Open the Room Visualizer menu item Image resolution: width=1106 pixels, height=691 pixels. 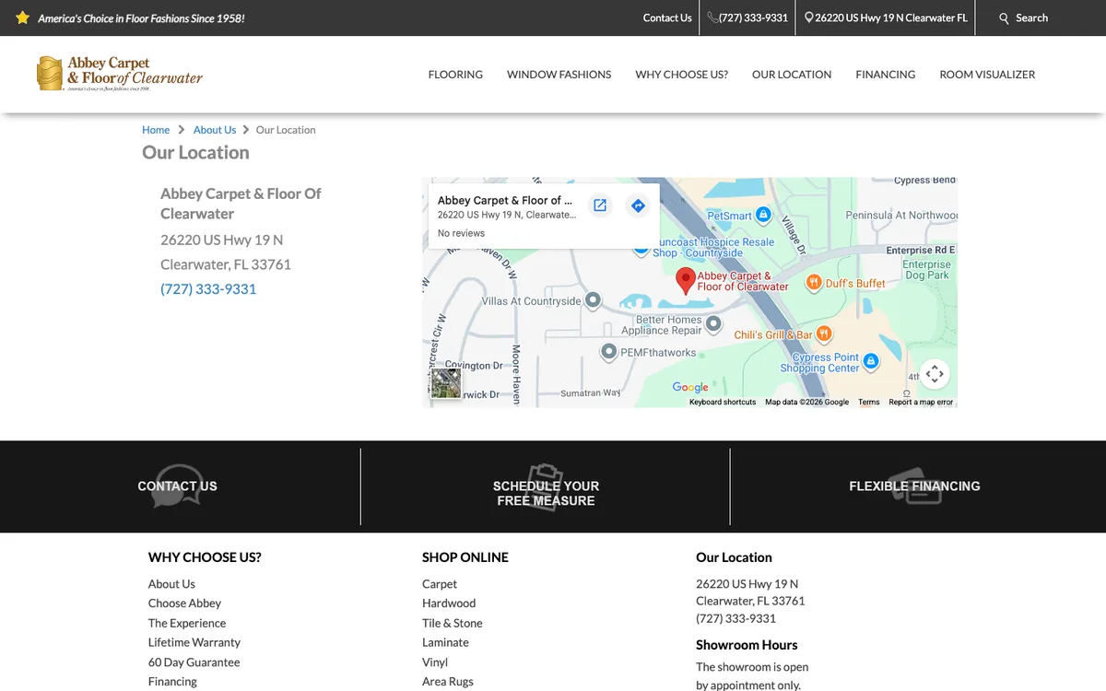click(987, 75)
